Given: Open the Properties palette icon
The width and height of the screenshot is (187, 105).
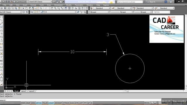Looking at the screenshot, I should pyautogui.click(x=66, y=8).
